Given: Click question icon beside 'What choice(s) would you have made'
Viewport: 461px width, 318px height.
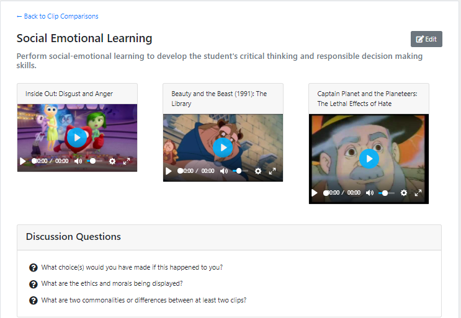Looking at the screenshot, I should 34,268.
